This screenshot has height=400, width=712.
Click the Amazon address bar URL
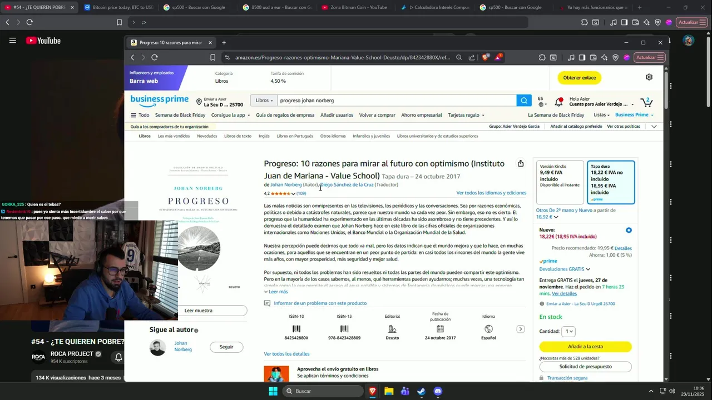342,57
